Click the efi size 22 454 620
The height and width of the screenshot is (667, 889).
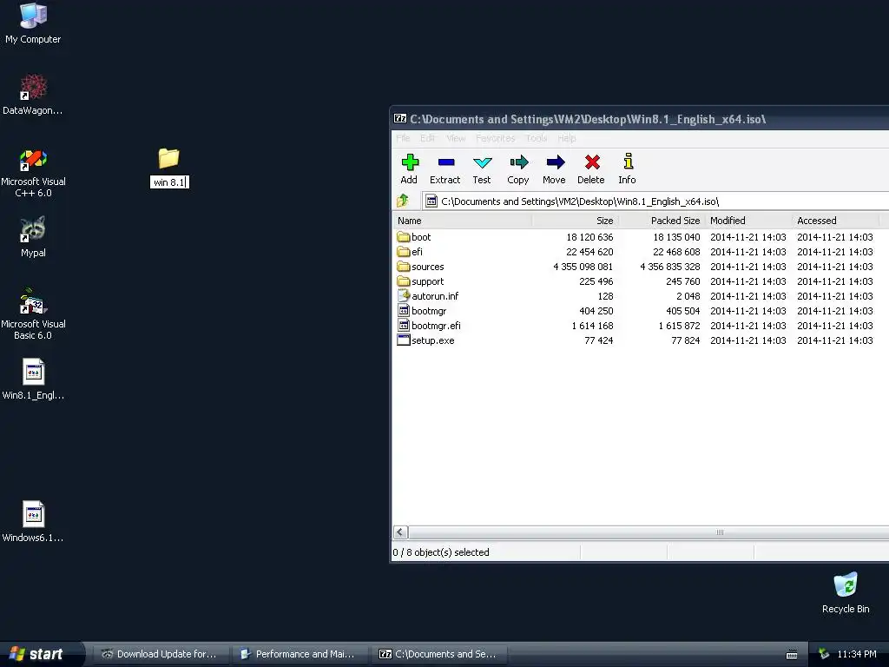[x=589, y=252]
